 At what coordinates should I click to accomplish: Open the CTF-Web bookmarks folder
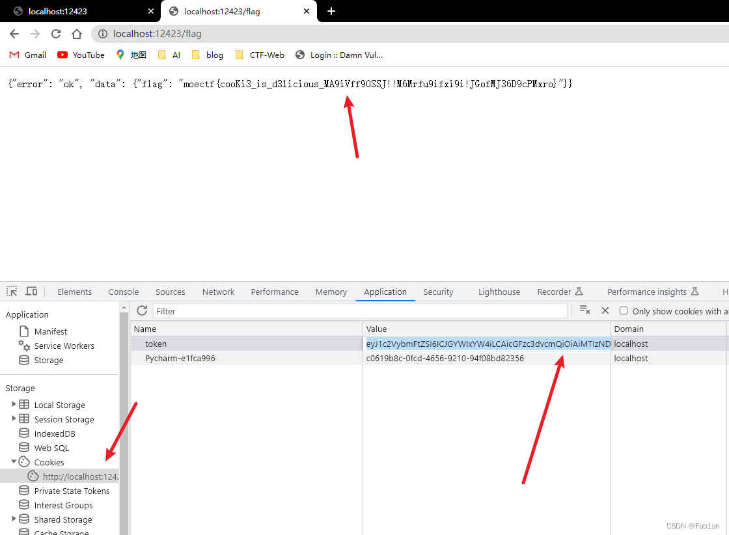260,55
